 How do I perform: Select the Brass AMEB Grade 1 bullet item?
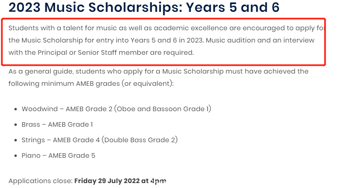click(57, 125)
